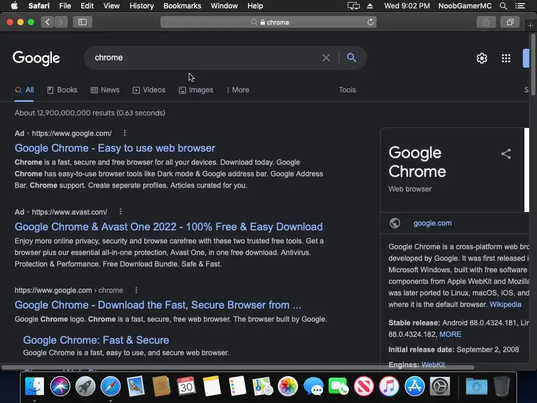Open the App Store in the Dock

(414, 386)
